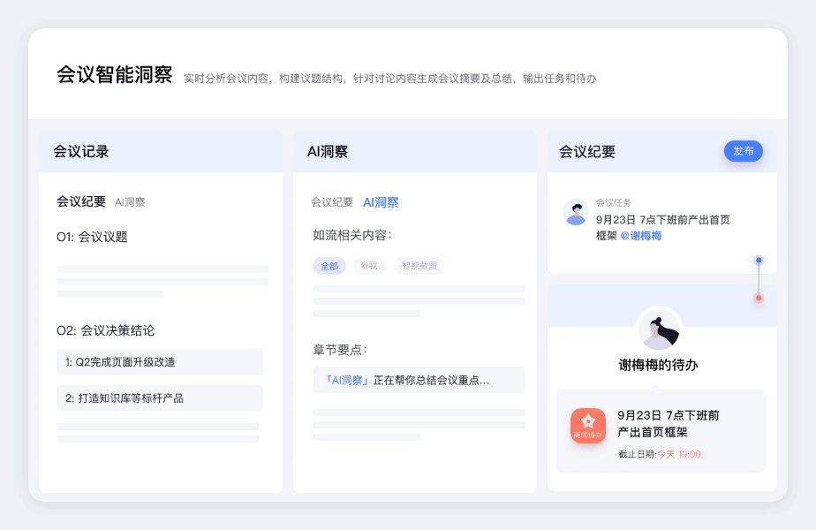This screenshot has width=816, height=530.
Task: Select decision item 打造知识库等标杆产品
Action: pyautogui.click(x=160, y=398)
